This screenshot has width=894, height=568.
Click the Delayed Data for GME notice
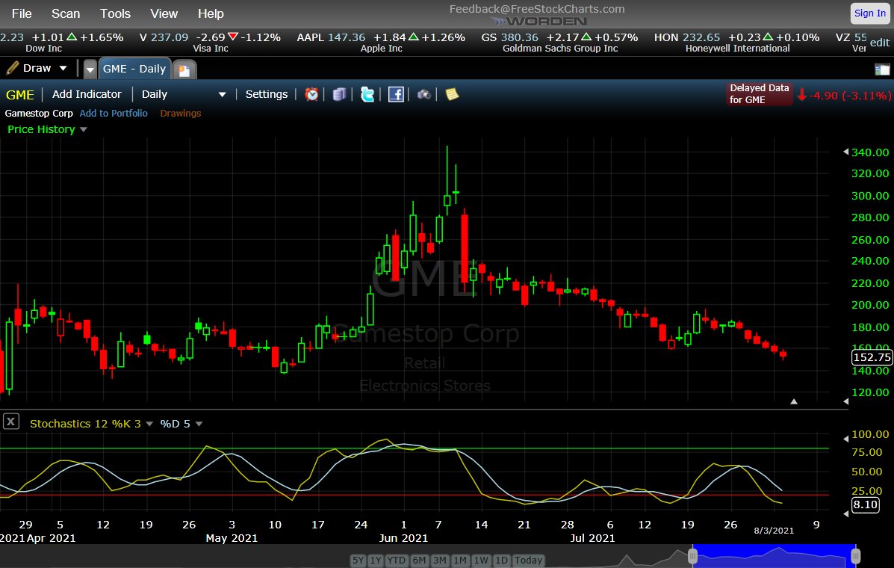tap(759, 94)
